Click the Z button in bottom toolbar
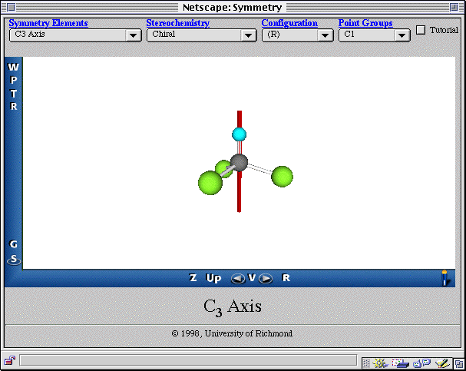Screen dimensions: 466x371 coord(193,278)
